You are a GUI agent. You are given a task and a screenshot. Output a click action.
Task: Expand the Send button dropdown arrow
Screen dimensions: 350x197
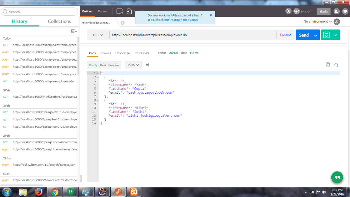pyautogui.click(x=315, y=35)
